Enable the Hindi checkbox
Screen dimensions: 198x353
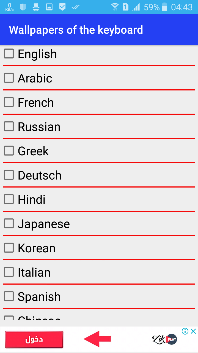[x=9, y=199]
